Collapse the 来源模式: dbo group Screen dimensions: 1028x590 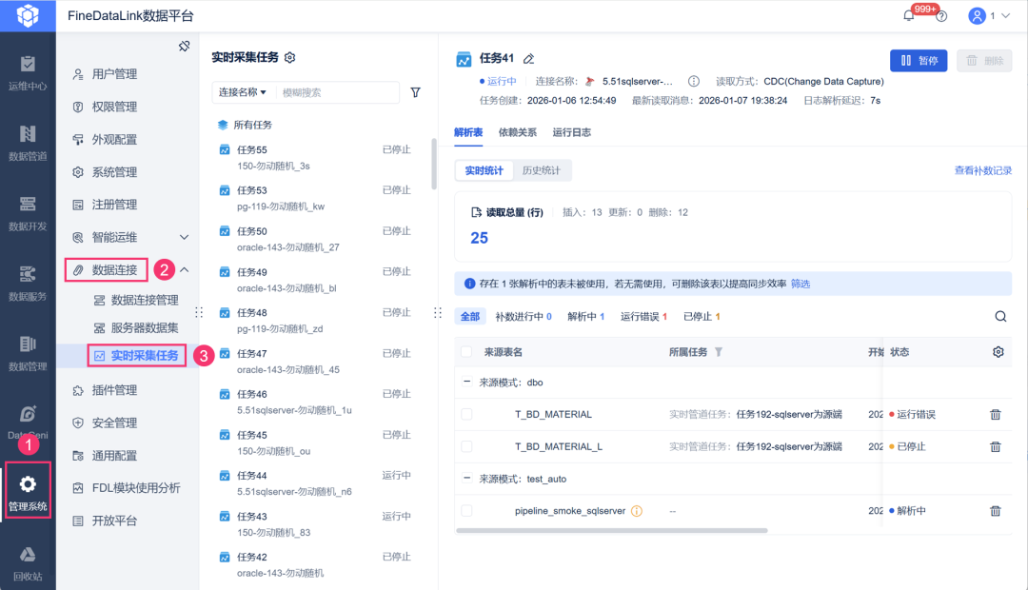pos(466,382)
